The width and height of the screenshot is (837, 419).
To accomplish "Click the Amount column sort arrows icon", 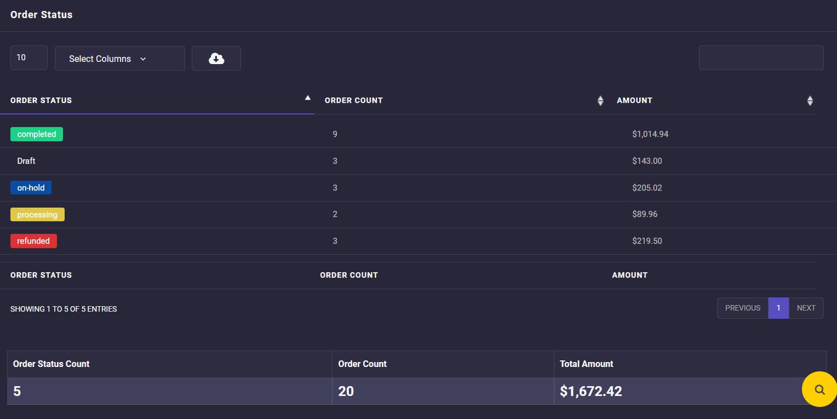I will 810,101.
